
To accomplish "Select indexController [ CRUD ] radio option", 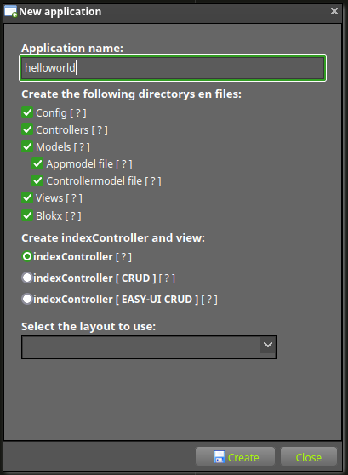I will pos(27,278).
